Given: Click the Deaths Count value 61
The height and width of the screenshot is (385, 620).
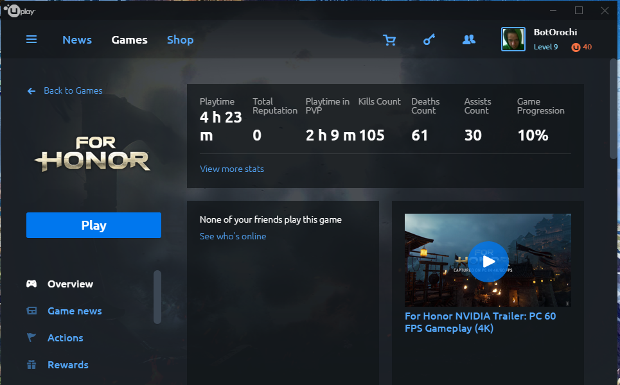Looking at the screenshot, I should click(420, 135).
